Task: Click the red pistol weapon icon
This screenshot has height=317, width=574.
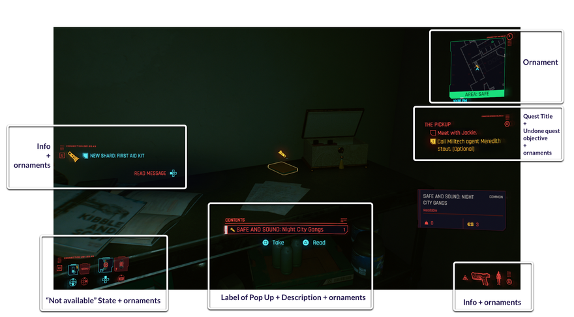Action: [x=481, y=279]
